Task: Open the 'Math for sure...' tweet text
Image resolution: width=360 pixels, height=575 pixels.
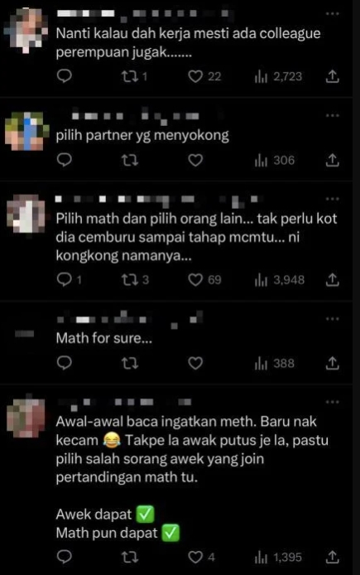Action: click(x=104, y=338)
